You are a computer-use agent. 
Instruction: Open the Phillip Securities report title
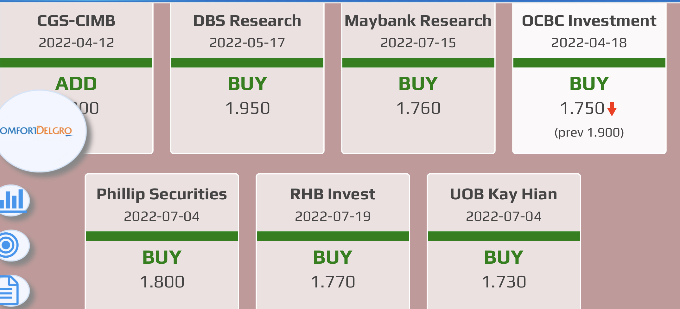162,194
